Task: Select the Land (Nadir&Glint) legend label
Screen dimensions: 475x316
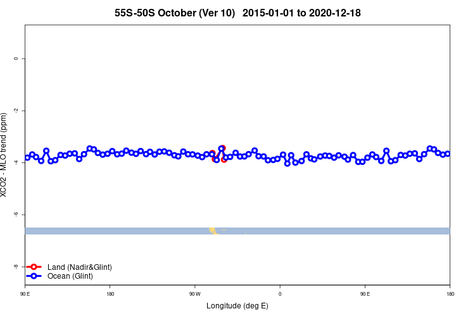Action: 80,267
